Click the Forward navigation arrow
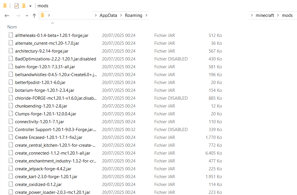The image size is (297, 195). (18, 16)
